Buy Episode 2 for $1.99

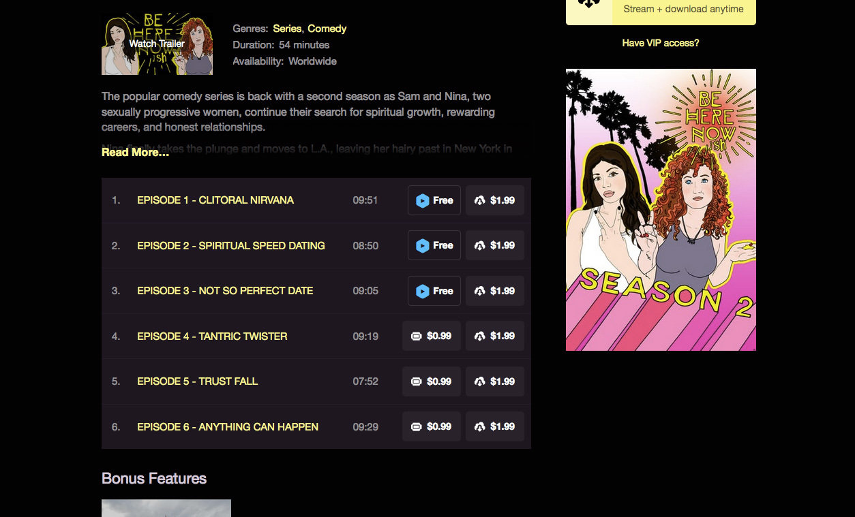coord(495,246)
